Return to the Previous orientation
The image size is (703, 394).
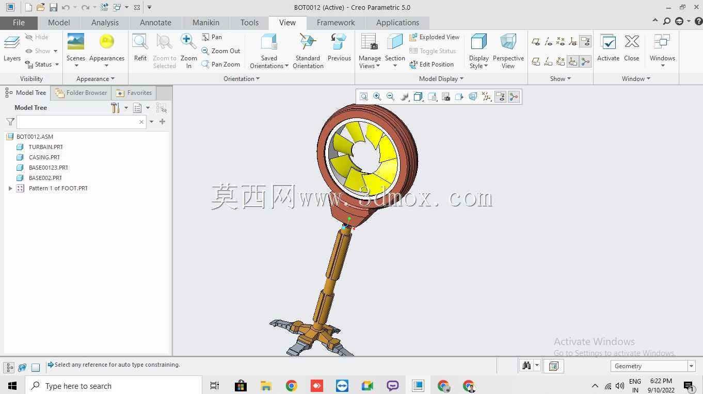point(339,47)
